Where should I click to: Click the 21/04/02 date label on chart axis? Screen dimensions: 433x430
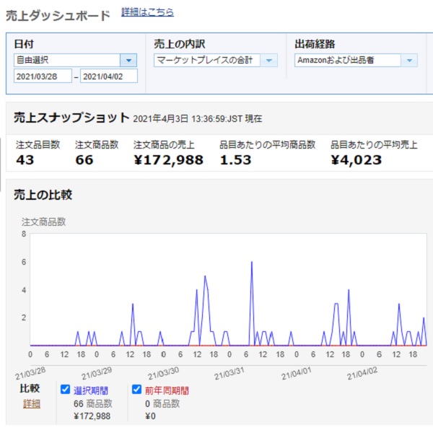click(x=362, y=373)
